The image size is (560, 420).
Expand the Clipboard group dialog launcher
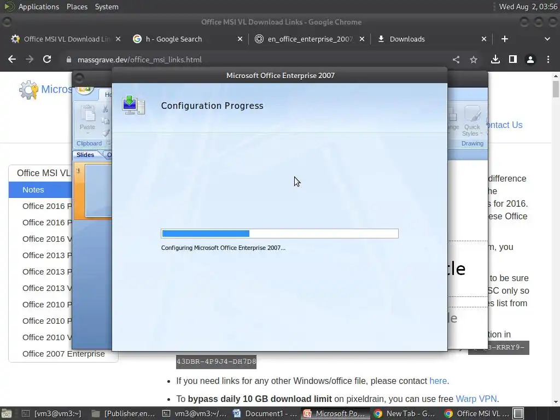coord(108,143)
